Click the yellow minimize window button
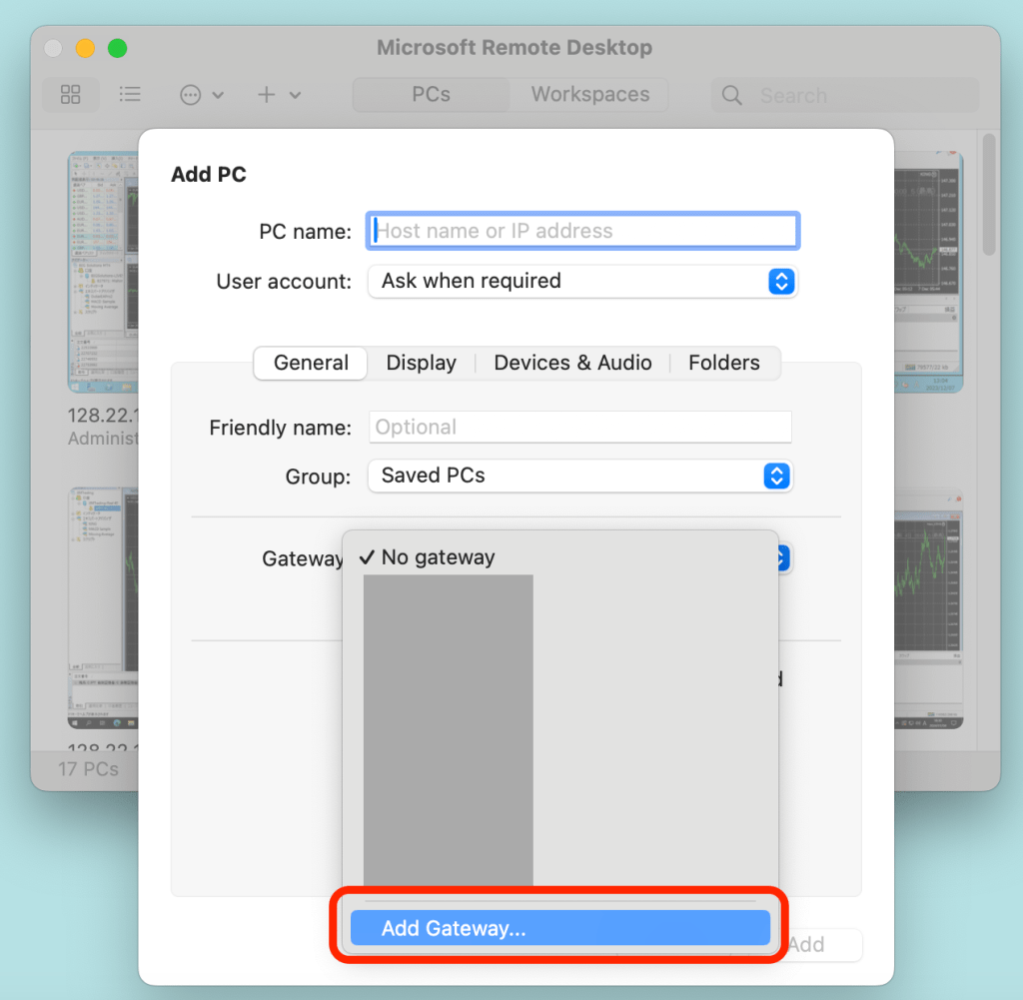 tap(85, 48)
